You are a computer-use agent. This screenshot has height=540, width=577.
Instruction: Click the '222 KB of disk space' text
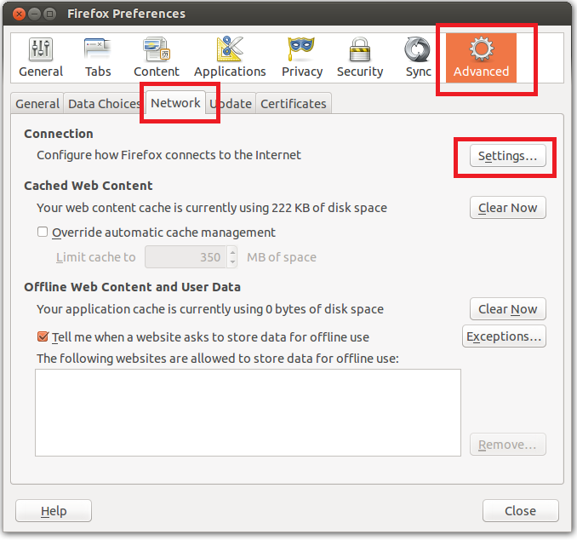[x=329, y=208]
